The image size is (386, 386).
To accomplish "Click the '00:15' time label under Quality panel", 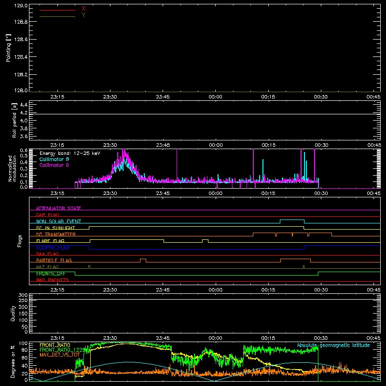I will coord(268,338).
